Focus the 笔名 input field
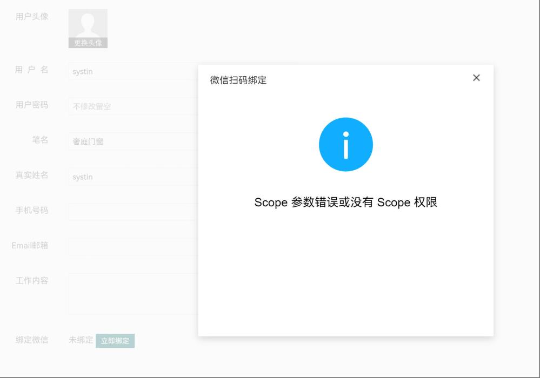This screenshot has height=378, width=540. point(134,141)
